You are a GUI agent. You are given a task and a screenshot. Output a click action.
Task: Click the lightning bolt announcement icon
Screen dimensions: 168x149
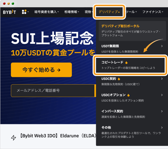click(x=13, y=137)
